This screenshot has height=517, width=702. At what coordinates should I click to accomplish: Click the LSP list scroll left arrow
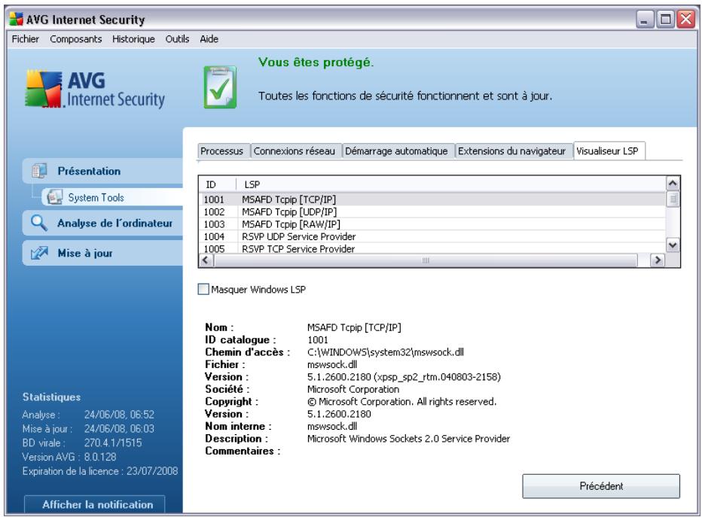206,260
